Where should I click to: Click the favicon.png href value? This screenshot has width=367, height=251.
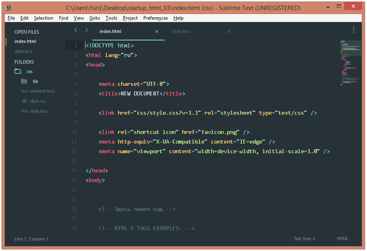click(218, 132)
